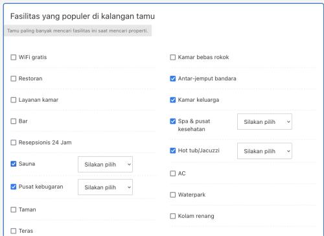
Task: Uncheck Antar-jemput bandara checkbox
Action: [x=173, y=78]
